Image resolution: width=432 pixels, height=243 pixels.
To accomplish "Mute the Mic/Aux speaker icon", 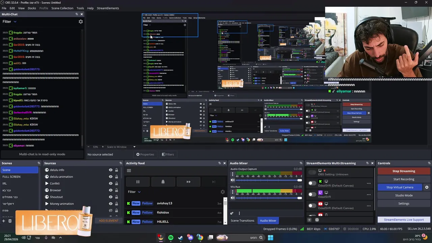I will [x=233, y=198].
